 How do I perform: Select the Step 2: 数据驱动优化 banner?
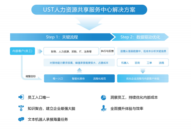click(x=140, y=37)
